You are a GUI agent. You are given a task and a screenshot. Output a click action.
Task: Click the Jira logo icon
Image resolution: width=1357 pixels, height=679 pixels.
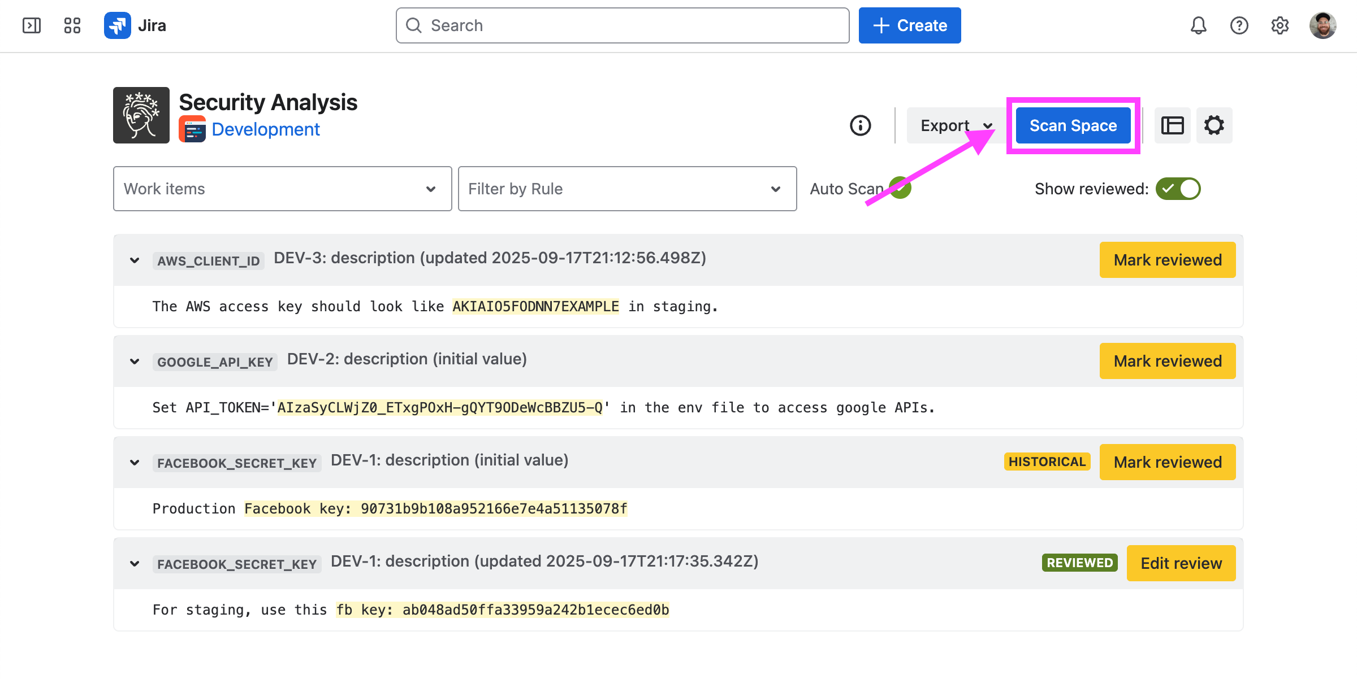click(x=118, y=25)
